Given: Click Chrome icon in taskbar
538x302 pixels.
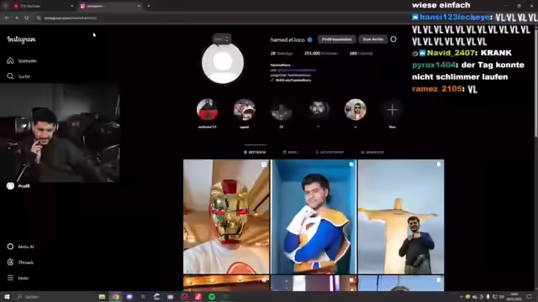Looking at the screenshot, I should (x=116, y=297).
